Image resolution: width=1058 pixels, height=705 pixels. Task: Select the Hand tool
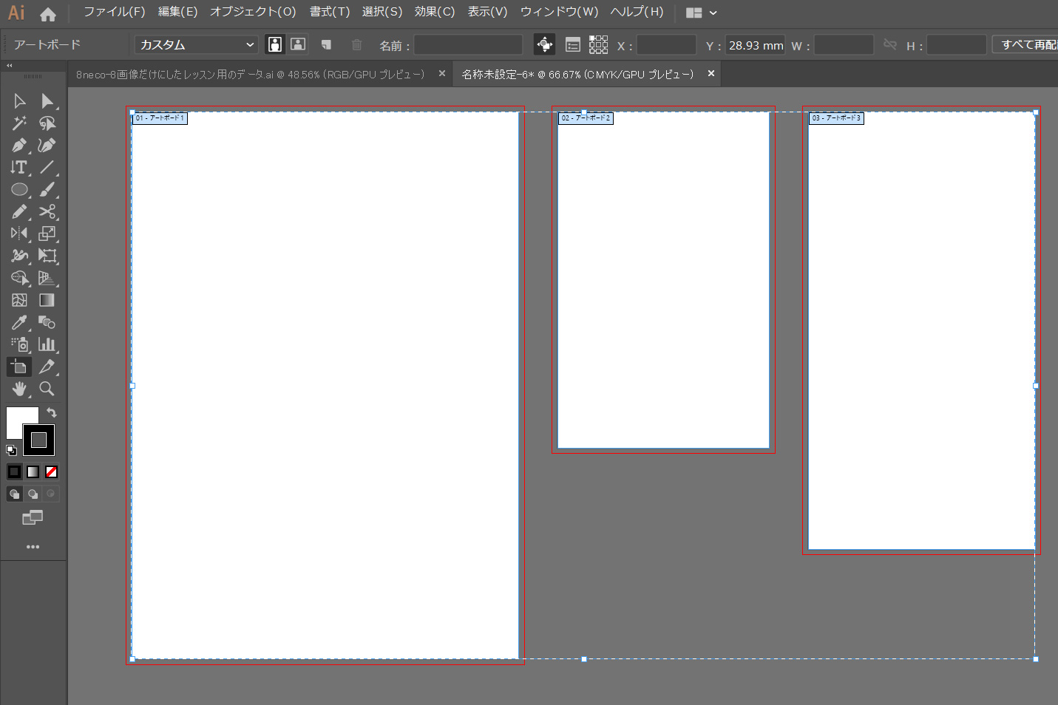pos(19,389)
